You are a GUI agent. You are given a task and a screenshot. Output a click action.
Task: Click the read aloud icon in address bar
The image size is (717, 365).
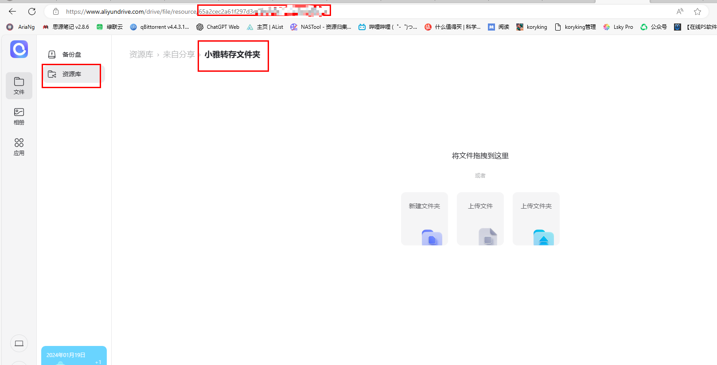[680, 12]
